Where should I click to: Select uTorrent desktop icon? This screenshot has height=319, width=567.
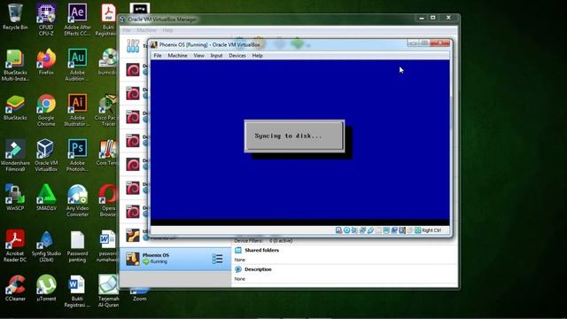(46, 288)
